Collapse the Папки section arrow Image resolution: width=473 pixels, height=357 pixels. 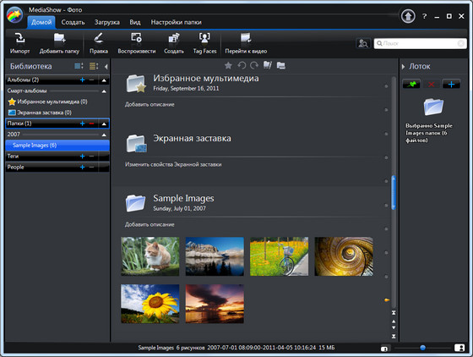click(x=104, y=124)
